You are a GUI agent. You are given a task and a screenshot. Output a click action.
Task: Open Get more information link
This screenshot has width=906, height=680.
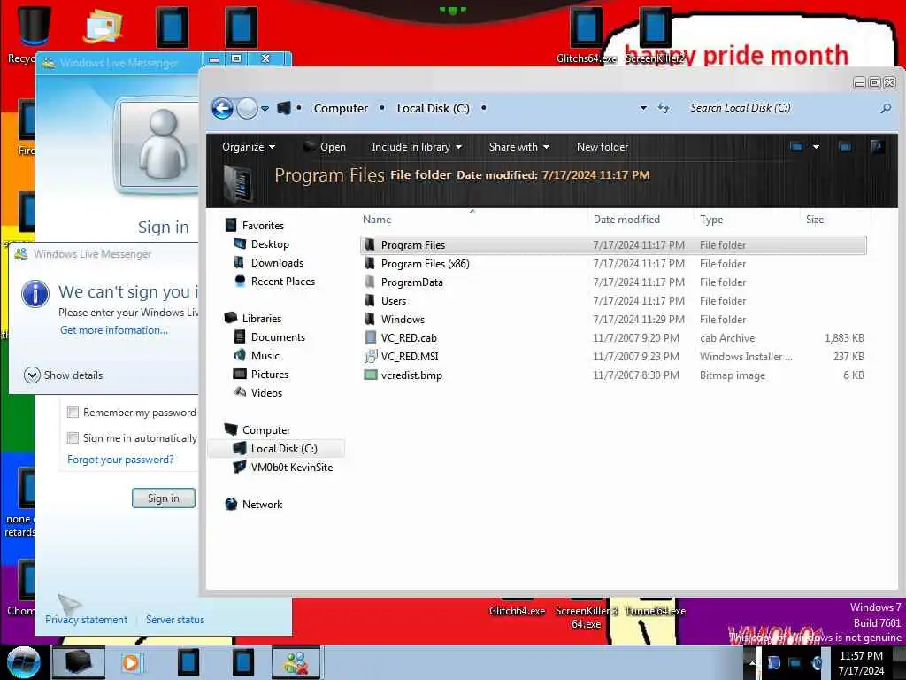pos(114,330)
